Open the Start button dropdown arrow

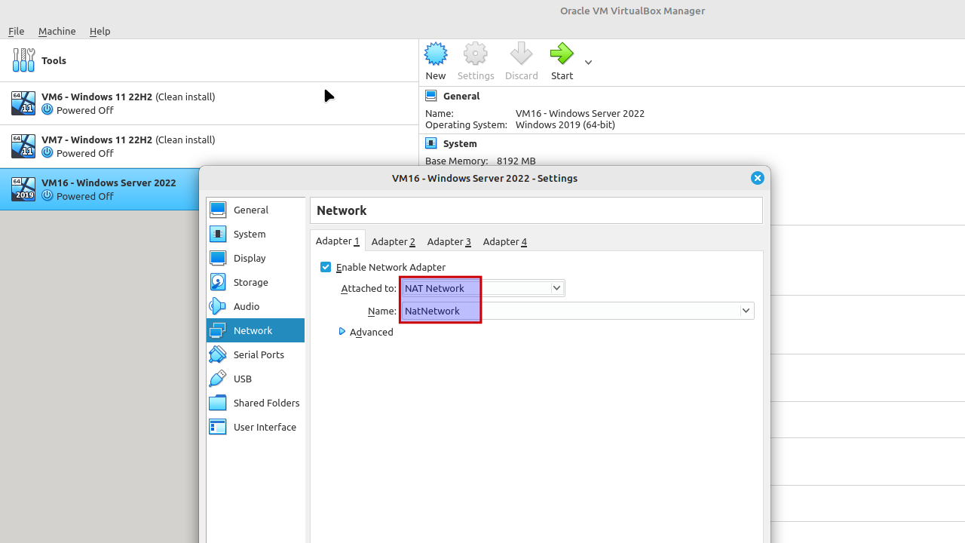click(588, 63)
